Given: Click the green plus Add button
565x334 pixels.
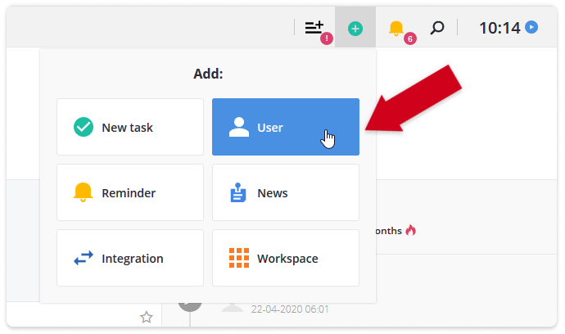Looking at the screenshot, I should click(x=355, y=28).
